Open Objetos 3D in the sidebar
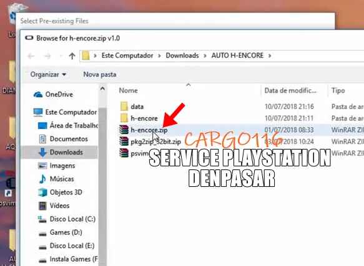 click(x=66, y=192)
